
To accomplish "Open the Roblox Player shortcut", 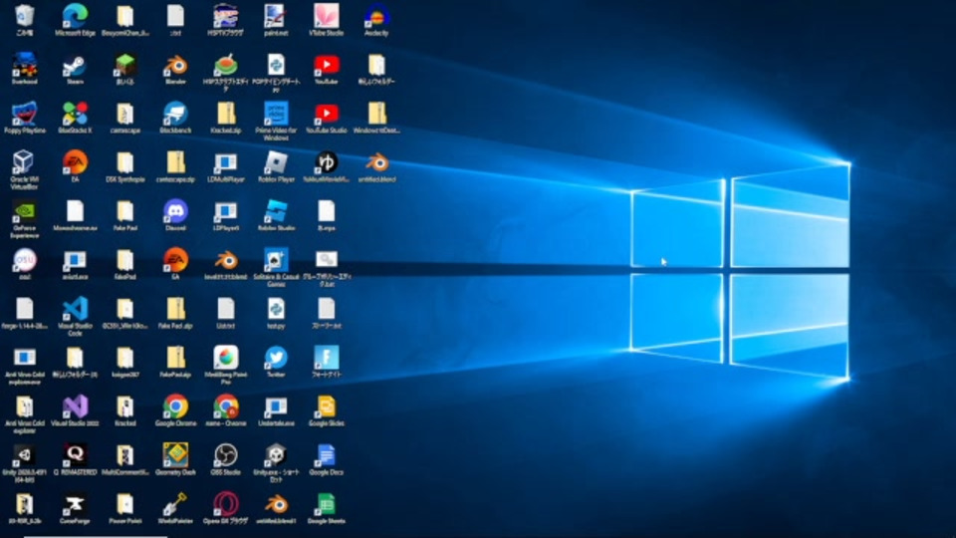I will (276, 162).
